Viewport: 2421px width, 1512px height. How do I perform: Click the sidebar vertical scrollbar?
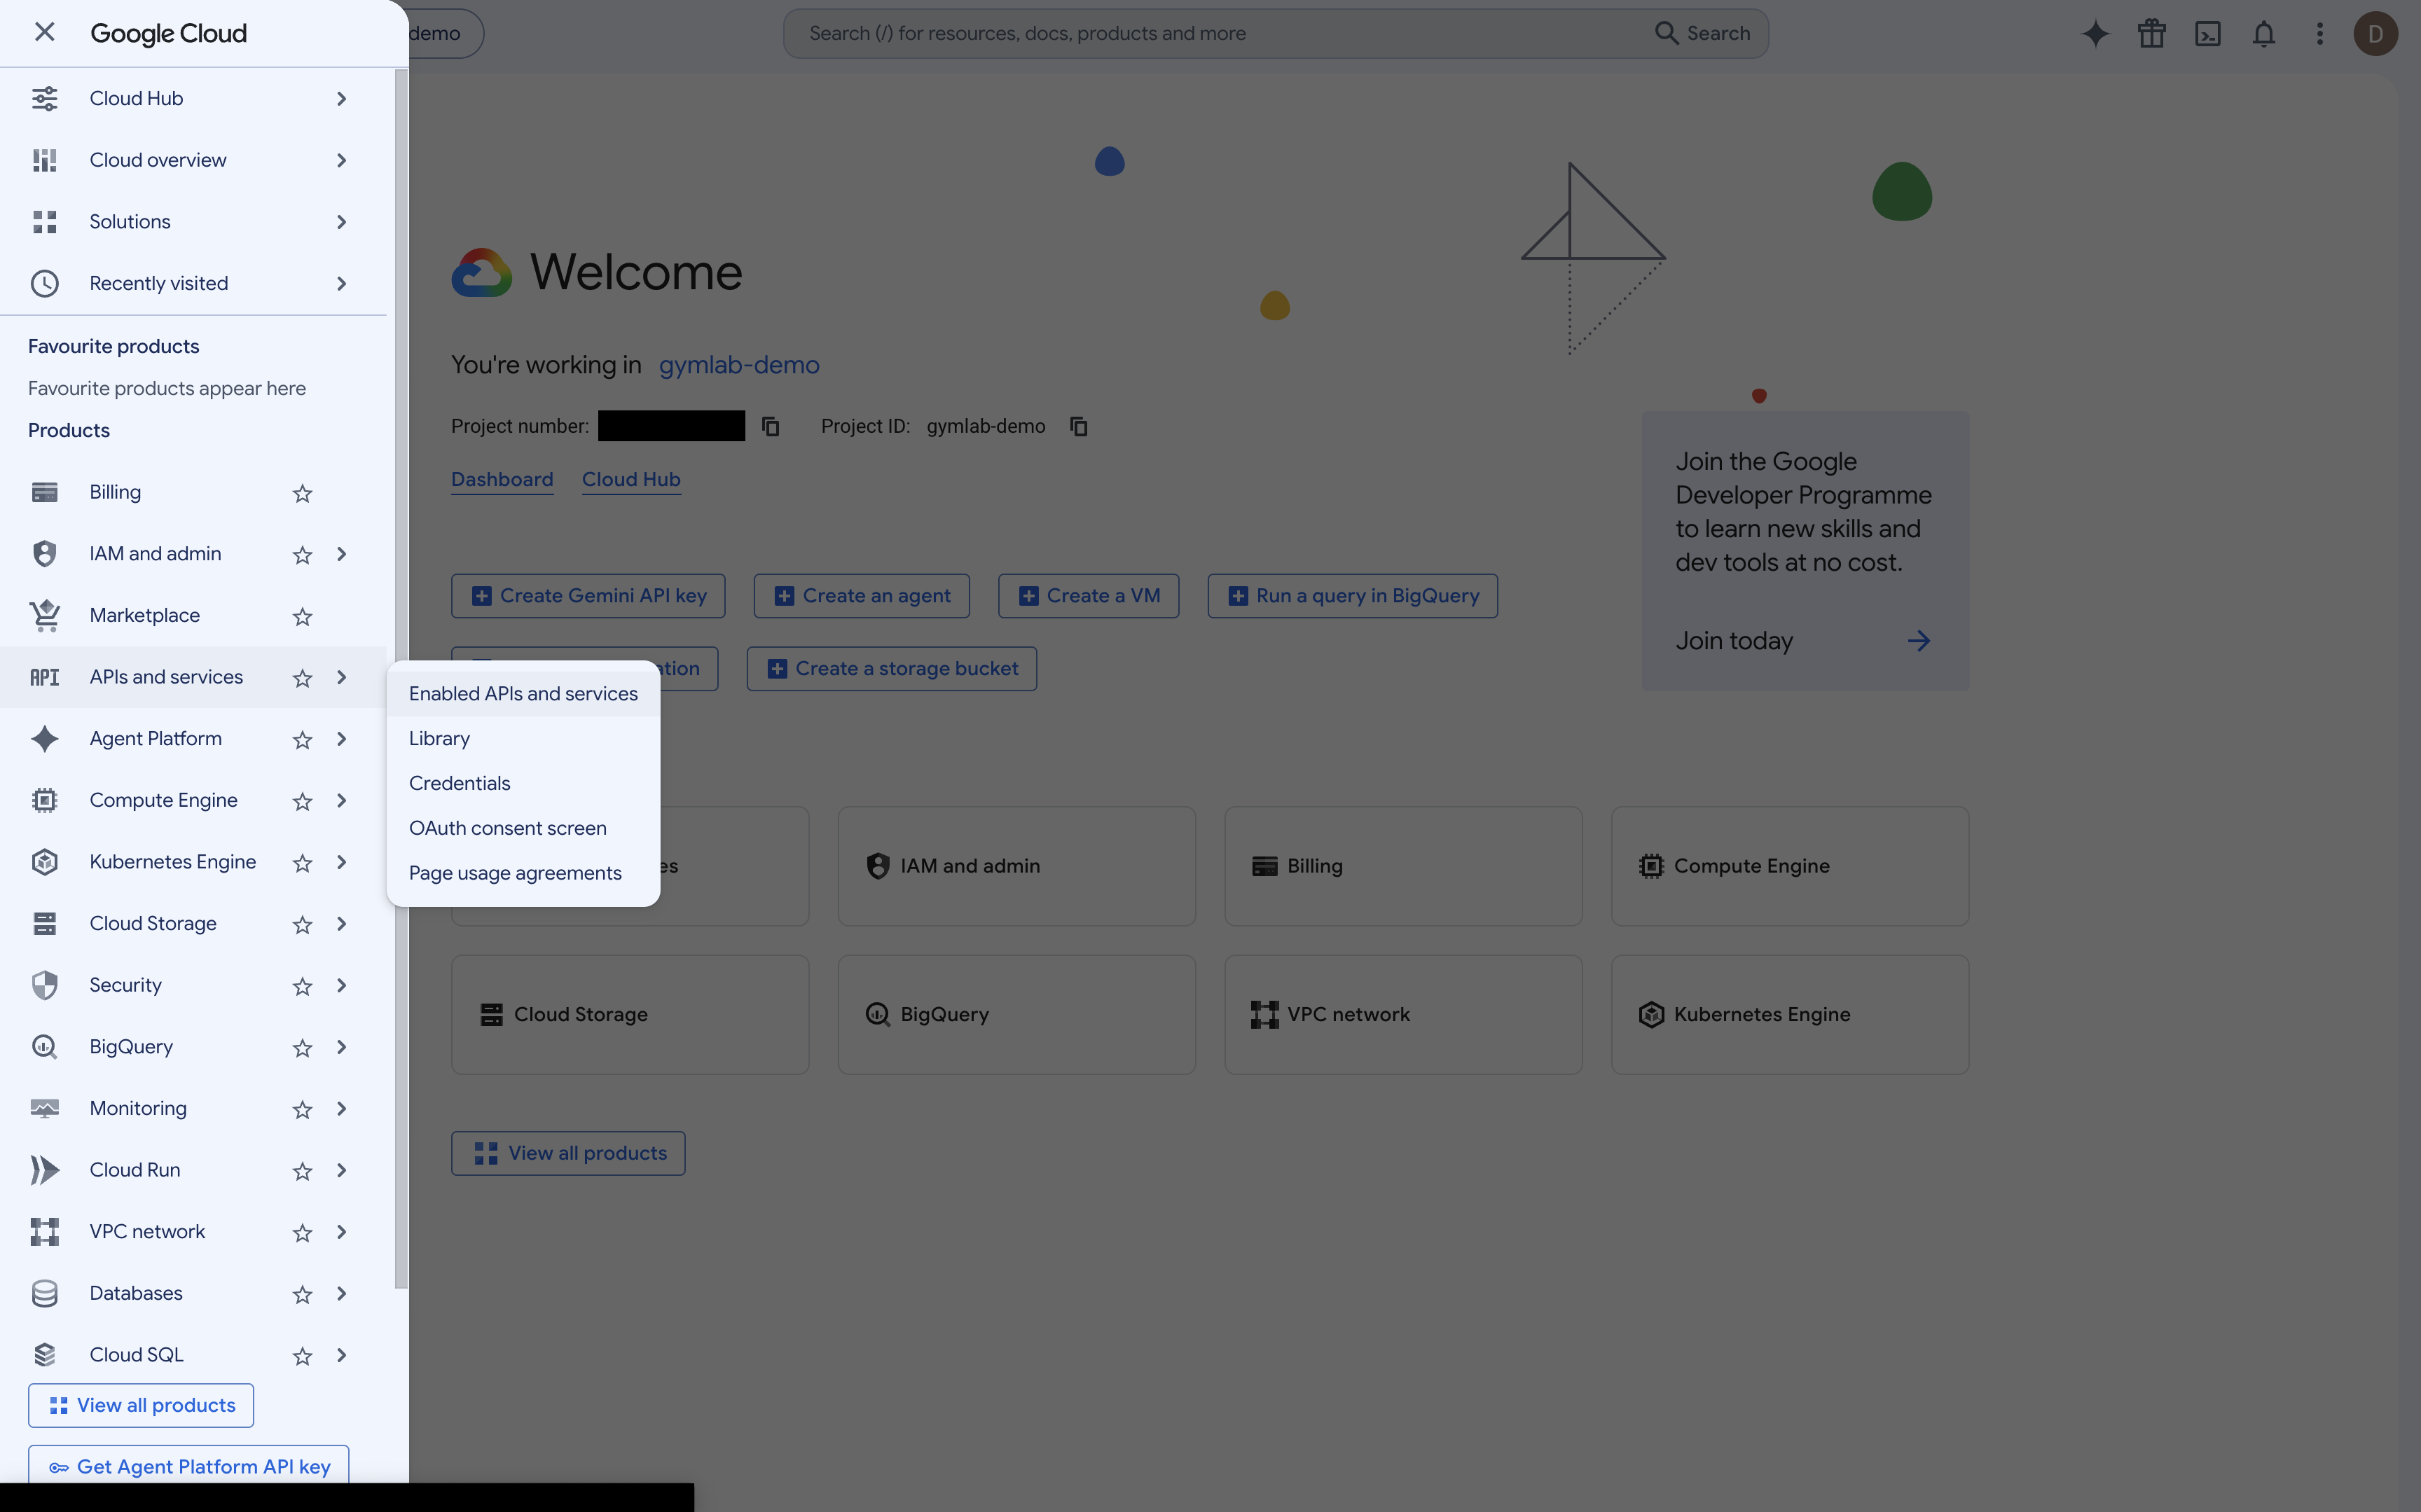coord(401,680)
